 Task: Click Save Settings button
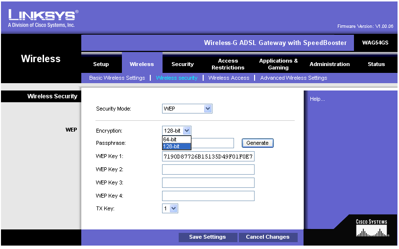click(208, 237)
